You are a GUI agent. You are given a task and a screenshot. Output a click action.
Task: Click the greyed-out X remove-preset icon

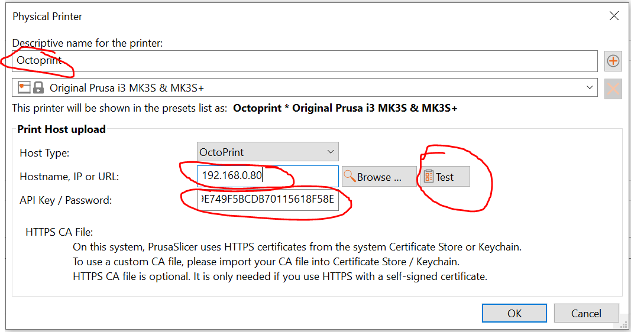(613, 89)
